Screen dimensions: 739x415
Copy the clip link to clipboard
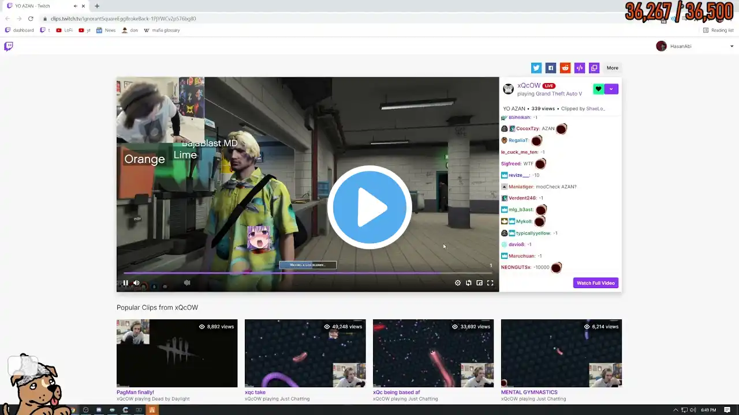point(594,68)
